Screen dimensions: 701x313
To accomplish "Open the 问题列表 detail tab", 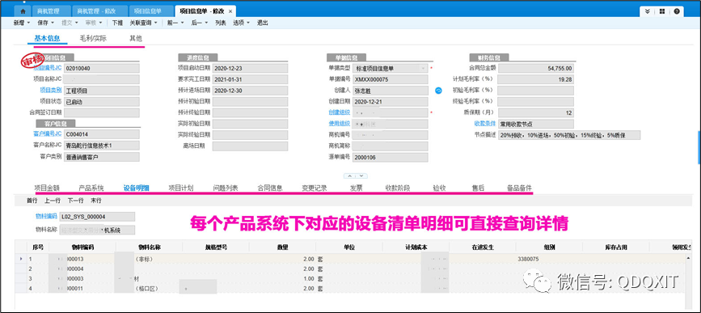I will 226,188.
